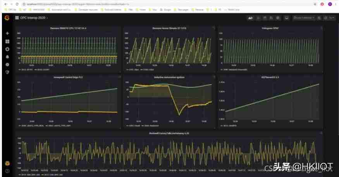Open the red browser extension icon
Viewport: 339px width, 177px height.
[x=322, y=4]
